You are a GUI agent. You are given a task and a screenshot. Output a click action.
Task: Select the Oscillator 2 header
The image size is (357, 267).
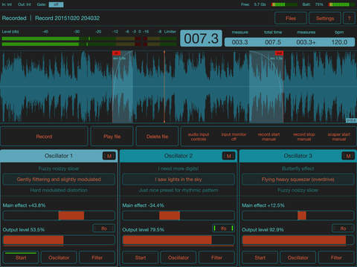[x=178, y=156]
